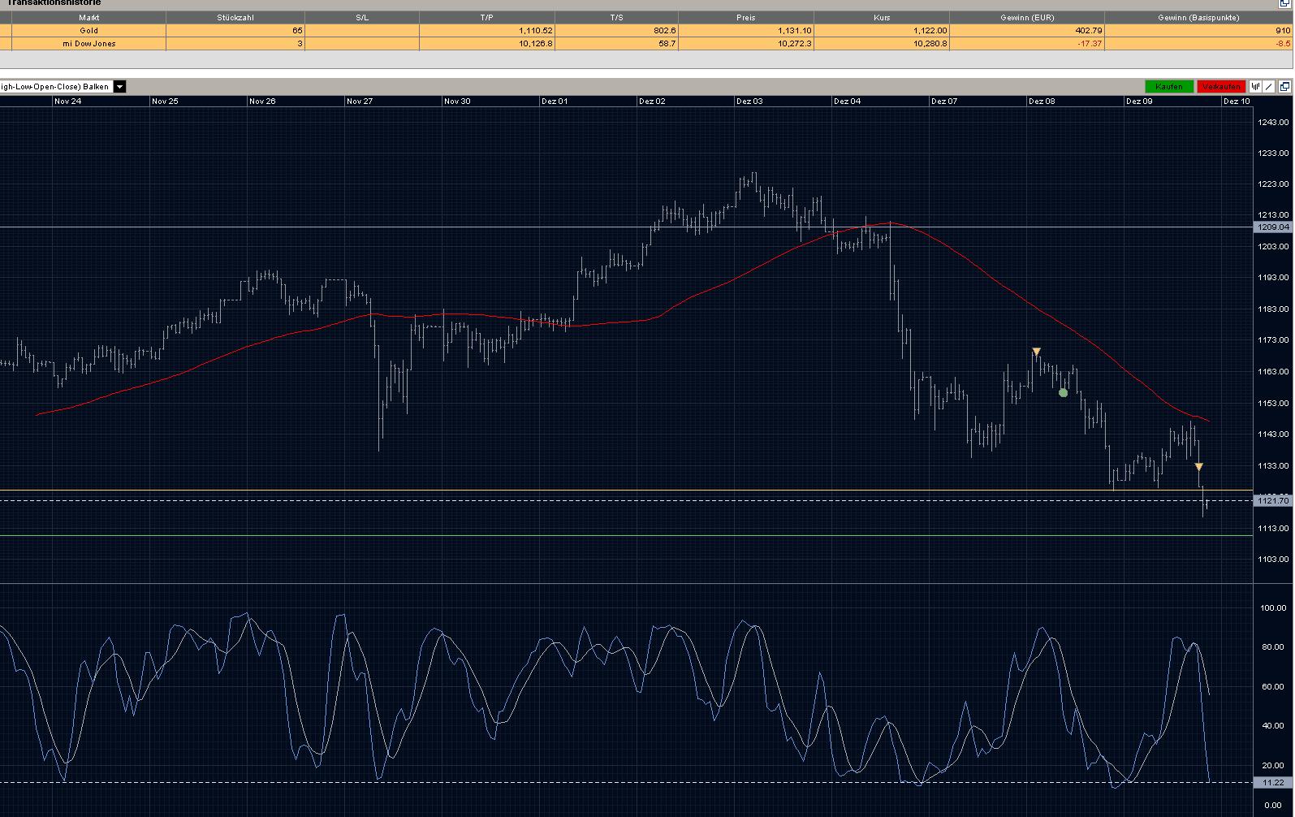Click the red Verkaufen sell button
This screenshot has width=1295, height=817.
click(x=1221, y=87)
